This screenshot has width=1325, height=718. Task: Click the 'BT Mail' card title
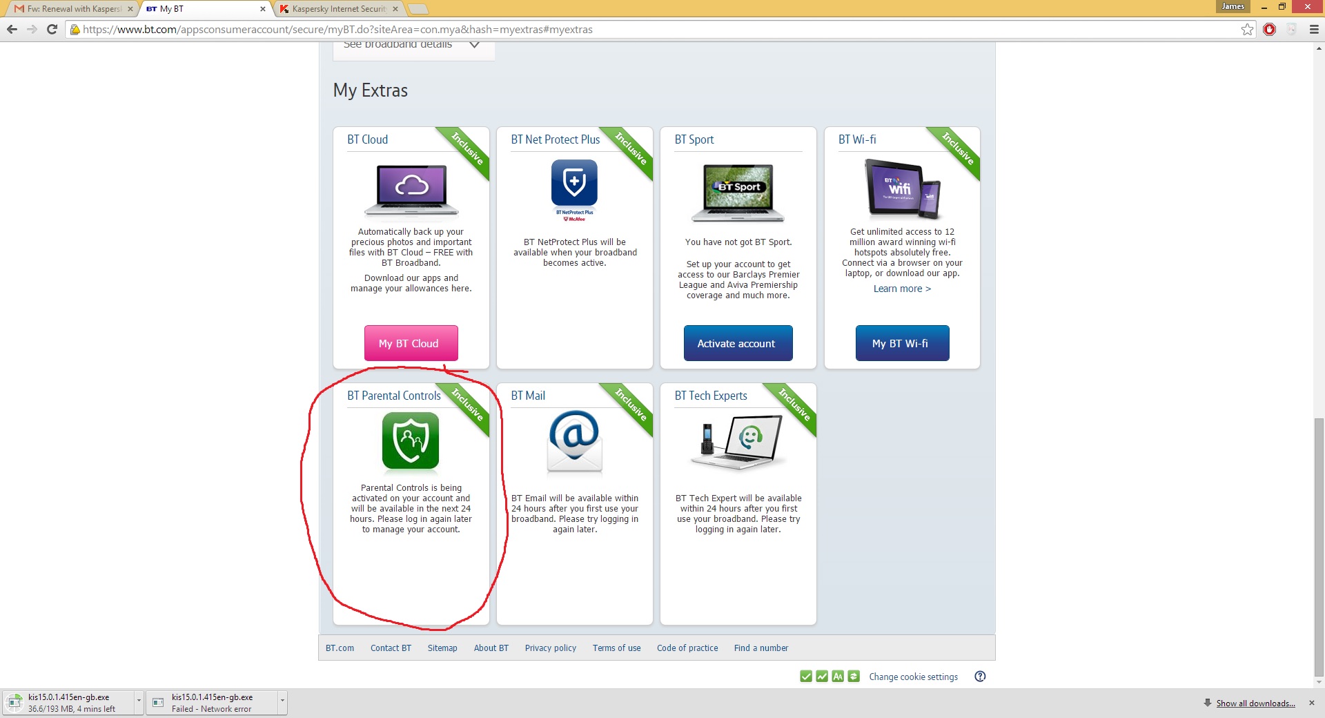point(528,396)
